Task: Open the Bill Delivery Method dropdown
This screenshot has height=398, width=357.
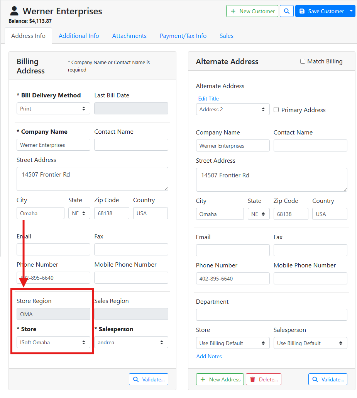Action: pos(53,109)
